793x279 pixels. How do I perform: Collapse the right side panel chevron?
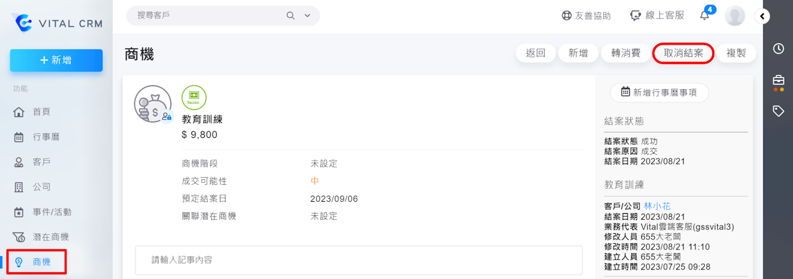click(762, 16)
